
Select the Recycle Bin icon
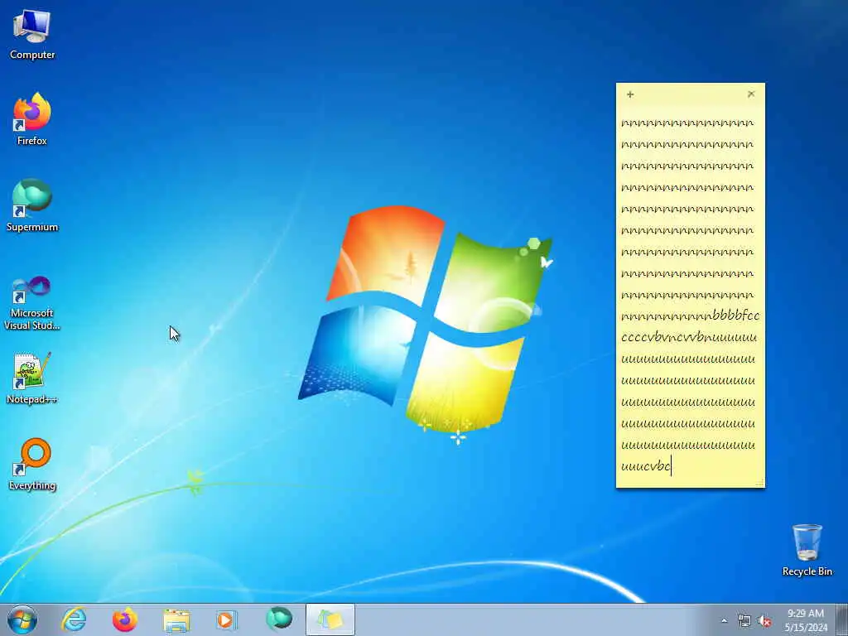(807, 550)
